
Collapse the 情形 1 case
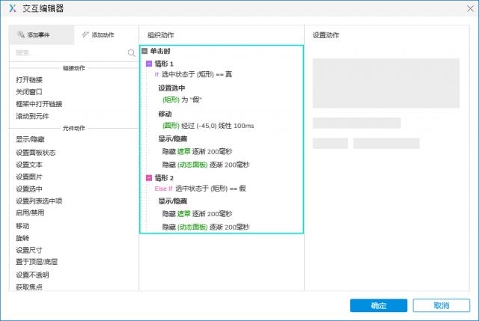[x=149, y=64]
